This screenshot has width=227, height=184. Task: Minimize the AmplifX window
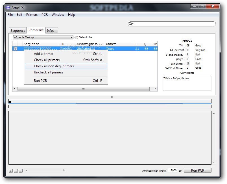click(195, 6)
